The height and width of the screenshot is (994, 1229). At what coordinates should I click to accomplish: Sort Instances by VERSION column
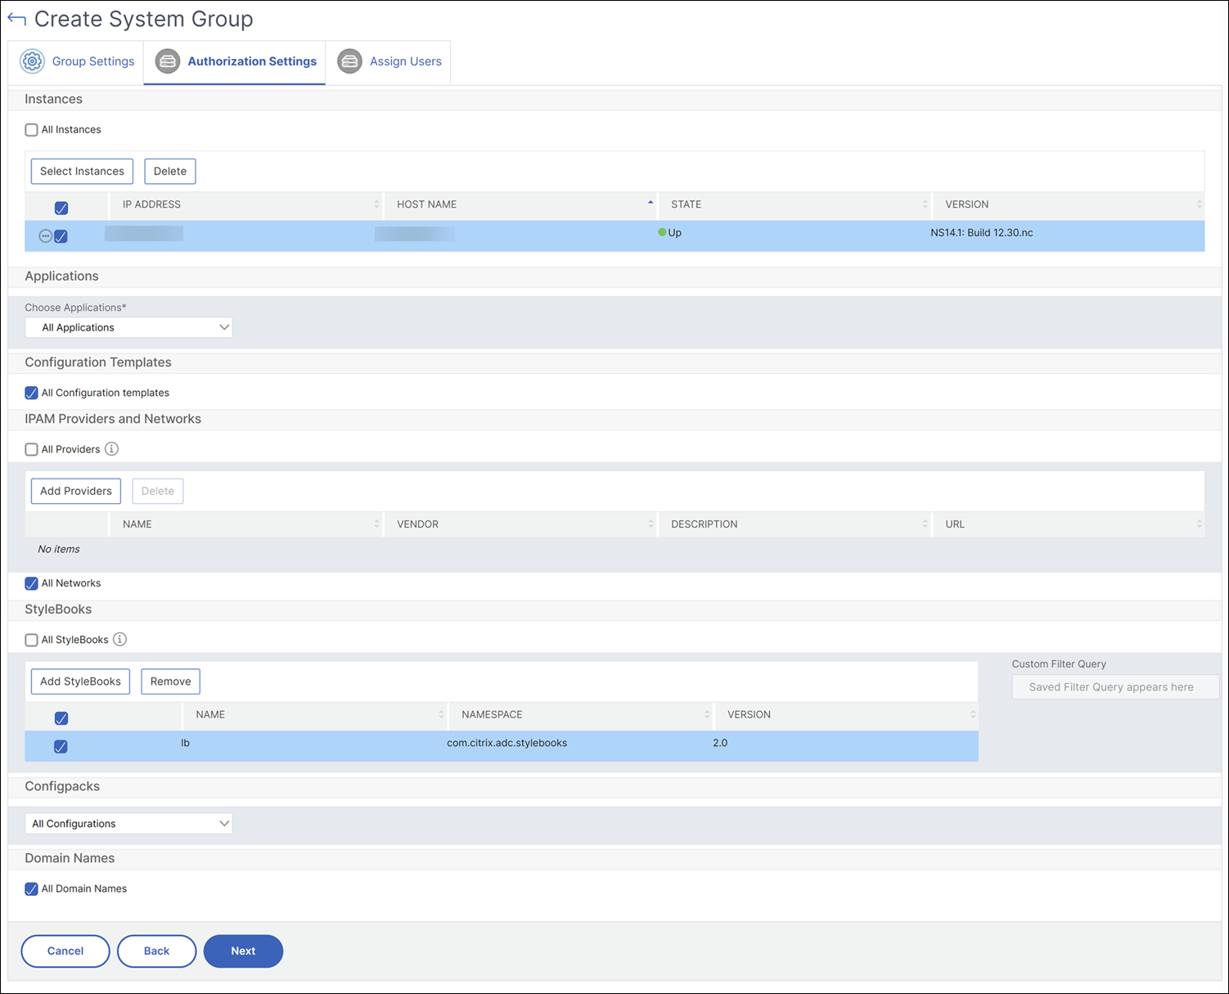1069,205
